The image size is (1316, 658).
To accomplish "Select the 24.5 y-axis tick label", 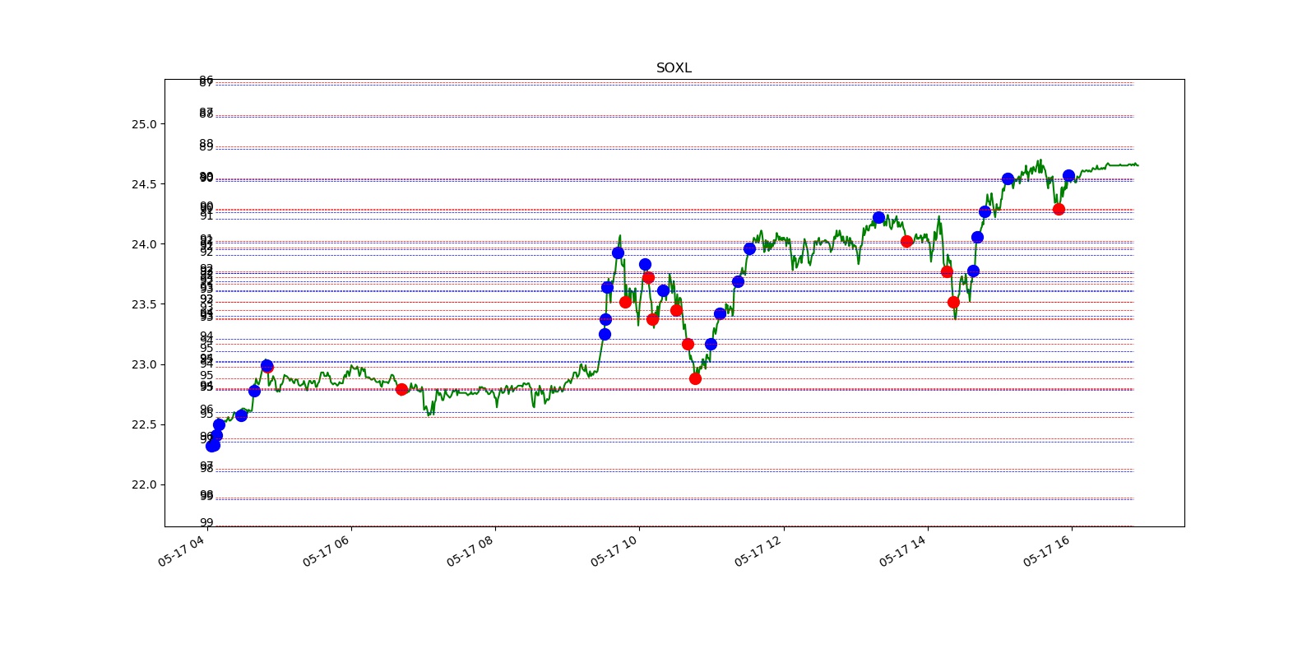I will click(144, 184).
